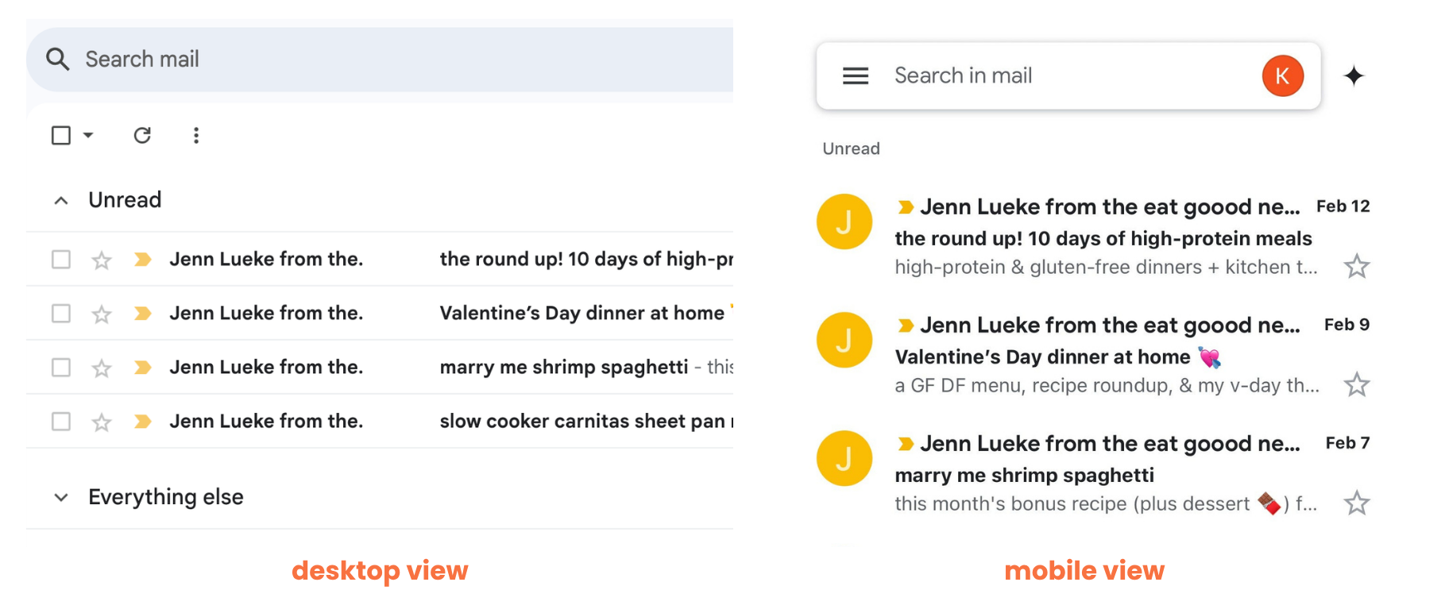
Task: Open the mobile hamburger menu icon
Action: pos(856,76)
